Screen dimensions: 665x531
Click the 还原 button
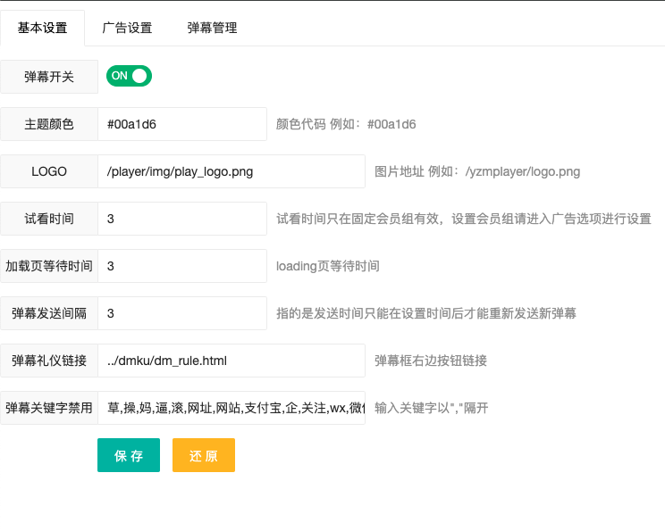click(x=204, y=455)
